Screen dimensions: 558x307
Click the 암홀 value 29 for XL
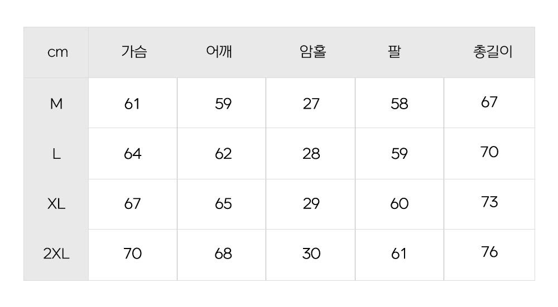click(311, 204)
